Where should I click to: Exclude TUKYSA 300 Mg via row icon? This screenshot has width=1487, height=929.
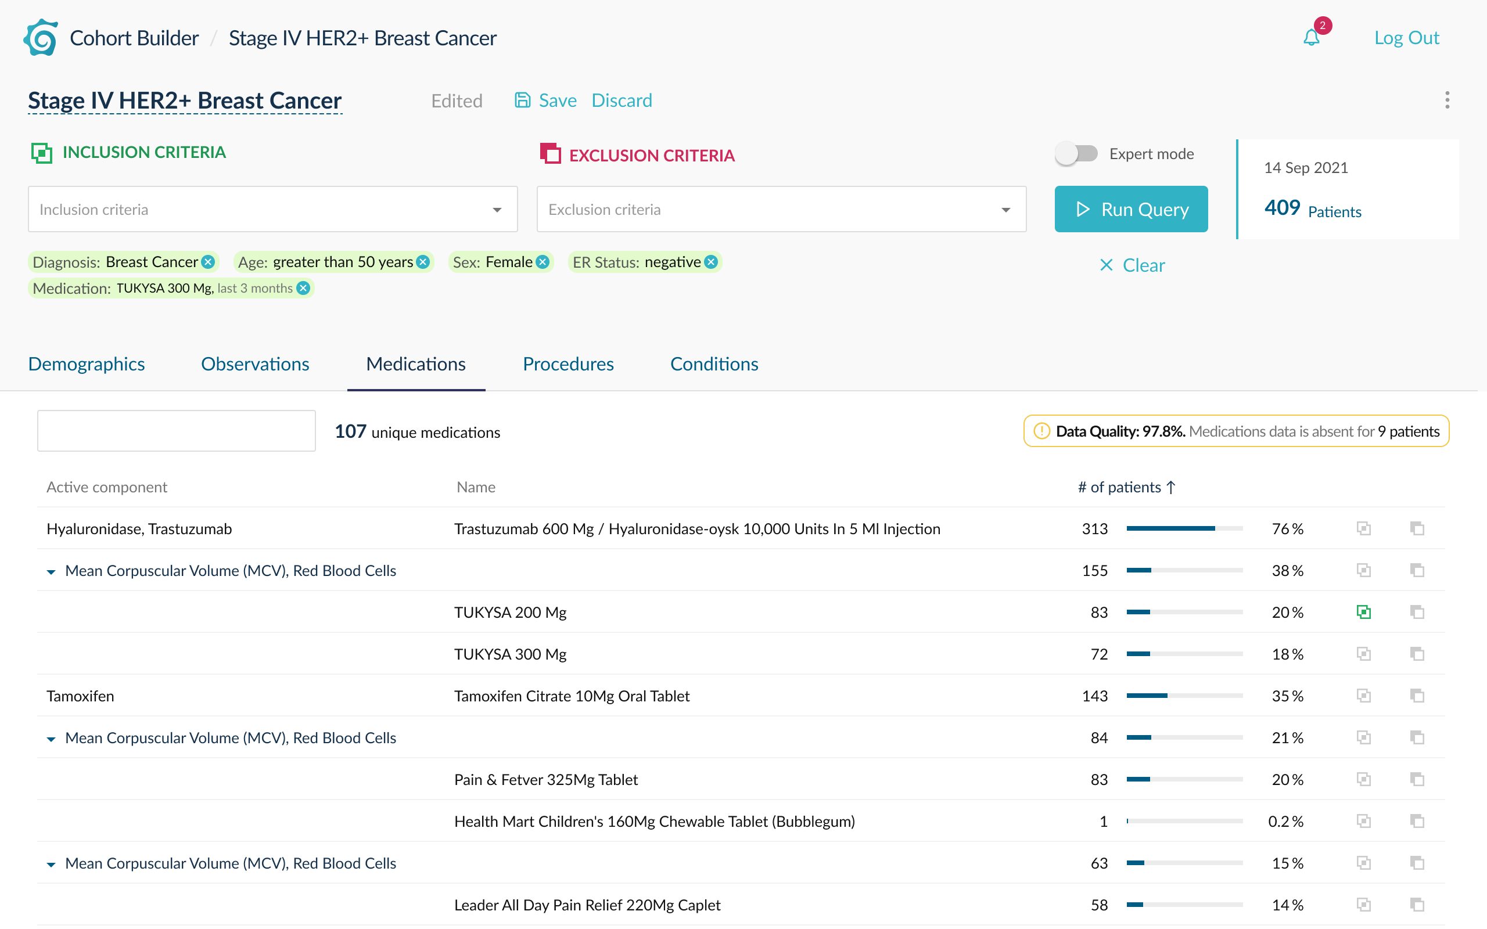(1417, 654)
